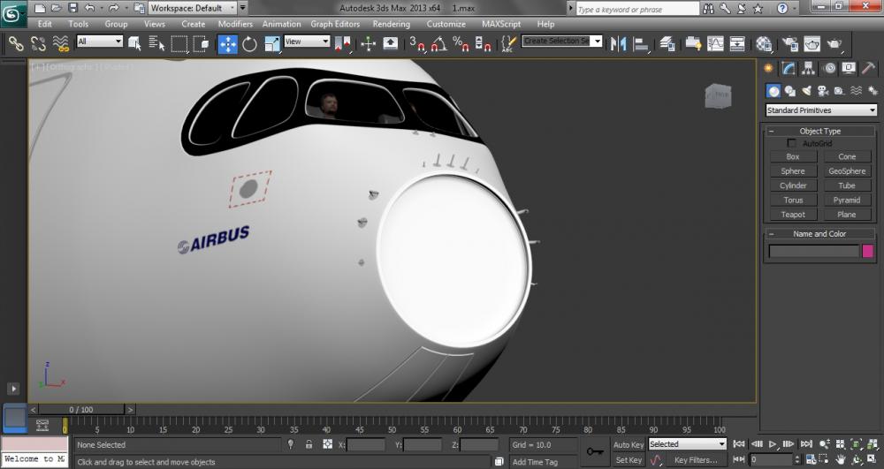884x469 pixels.
Task: Click the Select and Link chain icon
Action: tap(16, 43)
